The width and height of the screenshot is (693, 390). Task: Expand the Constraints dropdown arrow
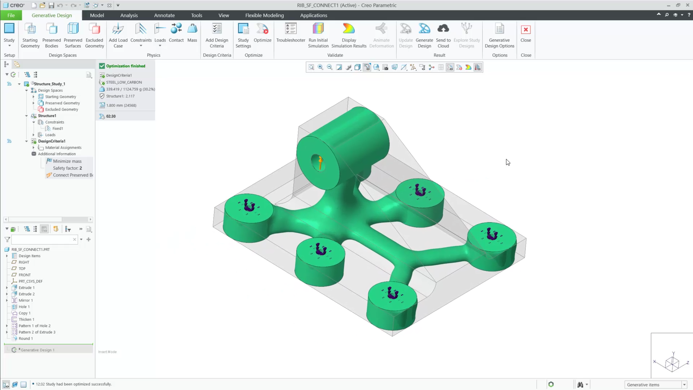click(x=141, y=46)
